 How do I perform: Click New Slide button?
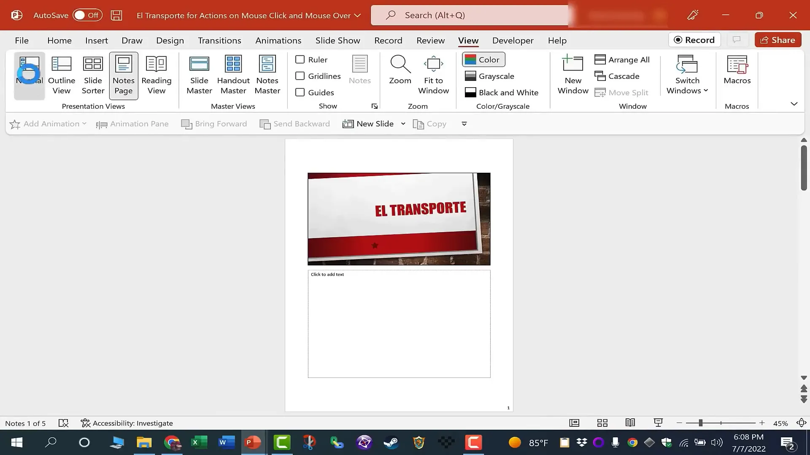[x=368, y=124]
